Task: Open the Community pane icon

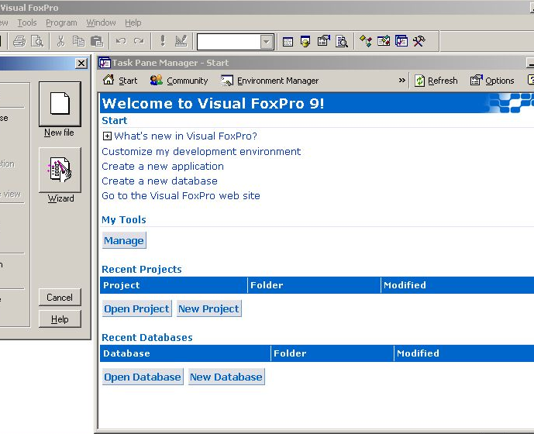Action: pyautogui.click(x=157, y=81)
